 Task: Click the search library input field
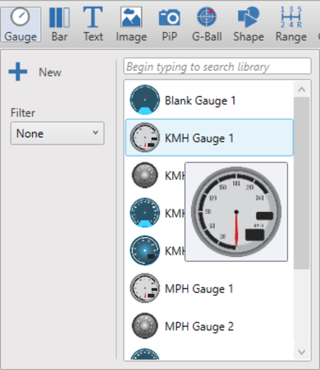pyautogui.click(x=218, y=66)
